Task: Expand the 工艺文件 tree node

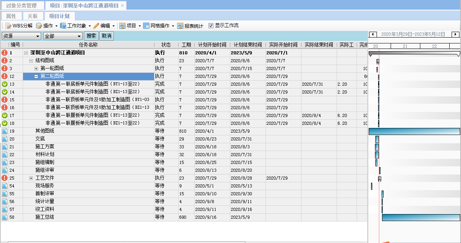Action: tap(31, 178)
